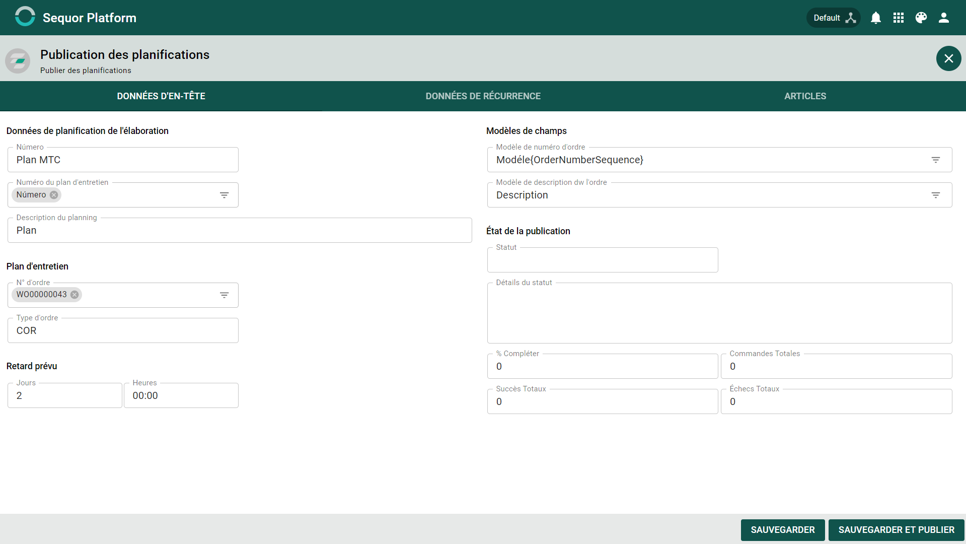966x544 pixels.
Task: Click the WO00000043 chip label
Action: pyautogui.click(x=42, y=295)
